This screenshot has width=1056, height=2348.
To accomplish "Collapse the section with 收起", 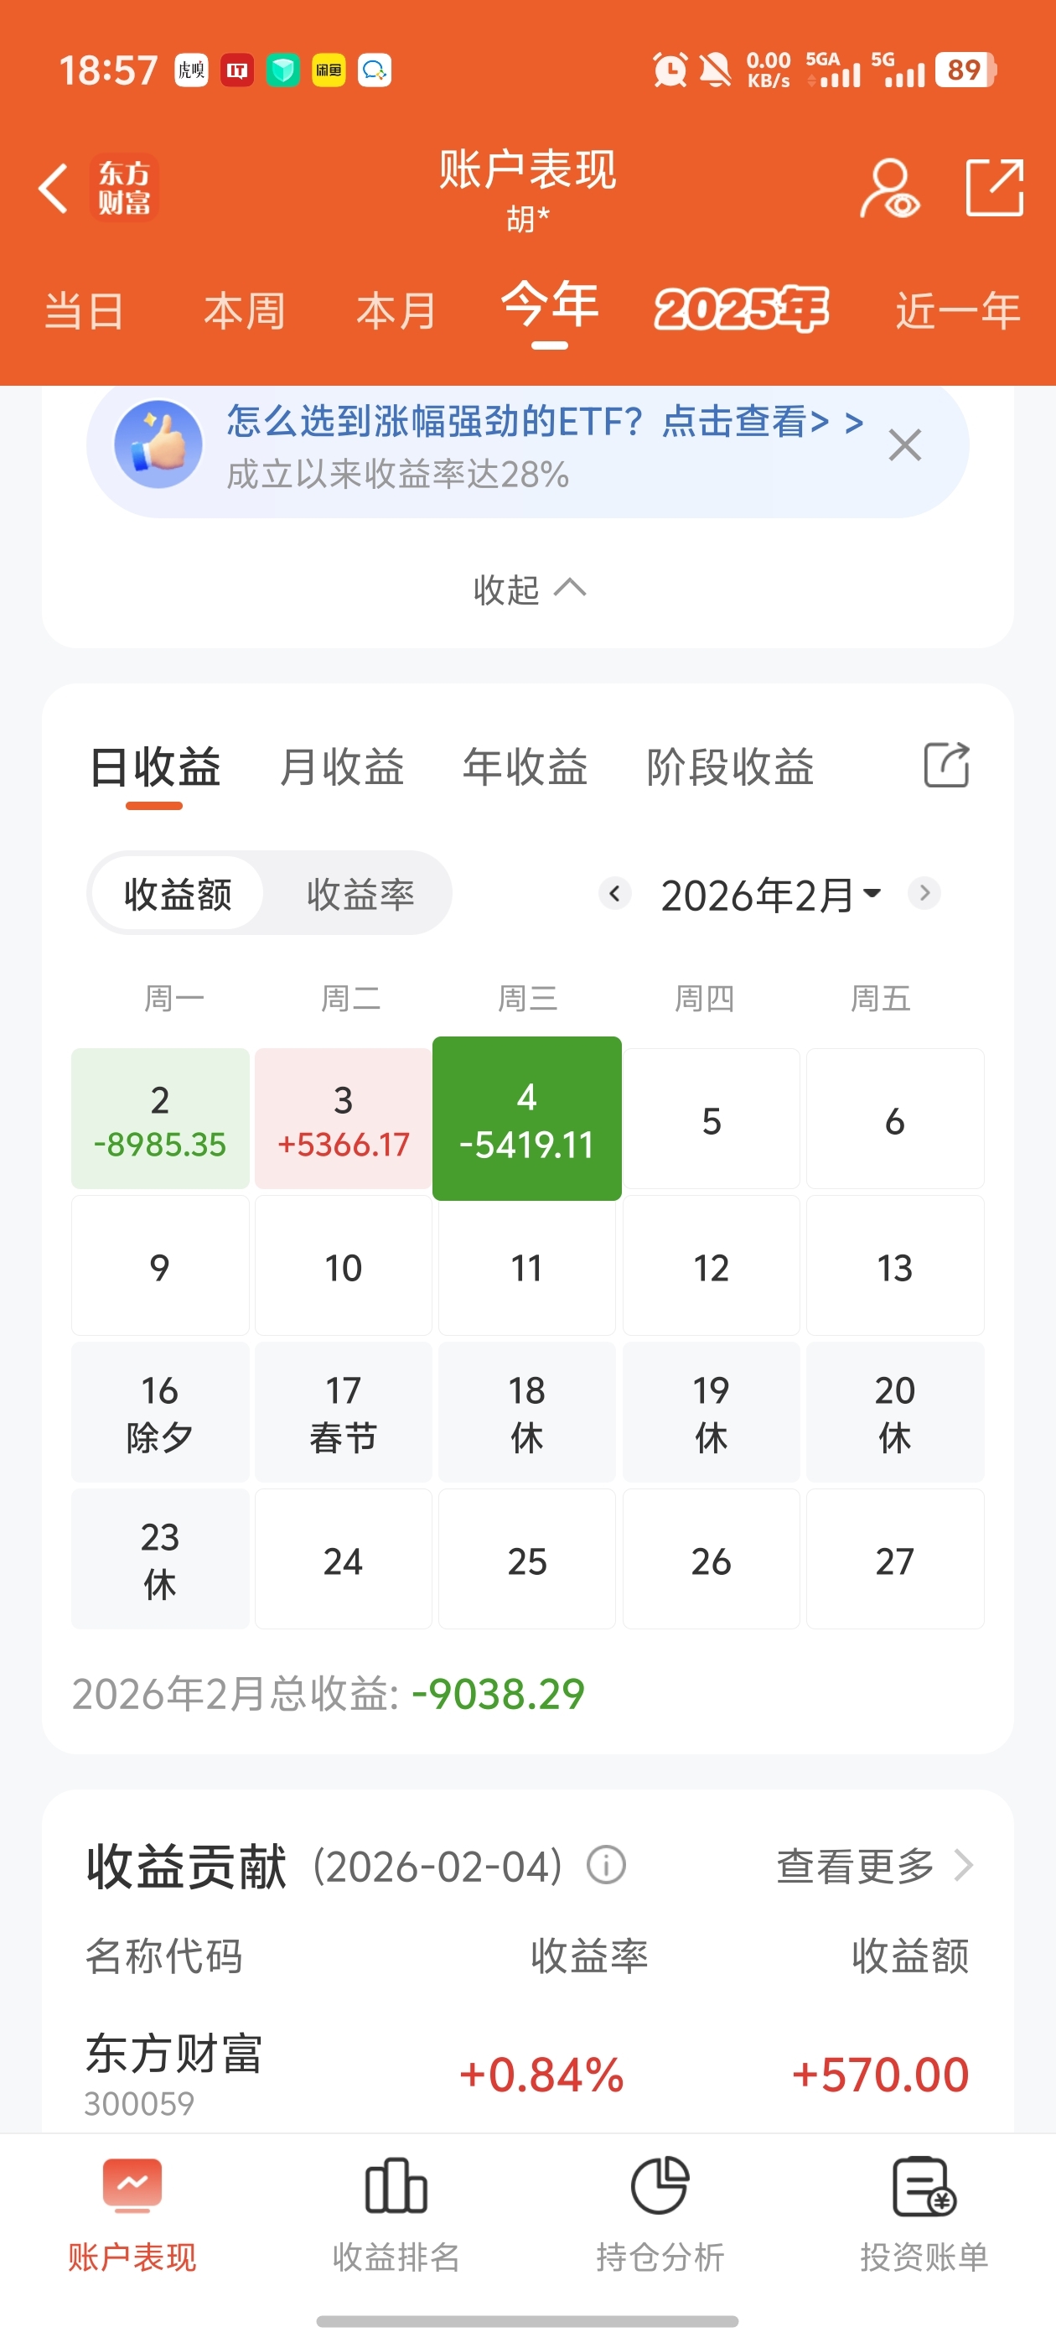I will coord(529,590).
